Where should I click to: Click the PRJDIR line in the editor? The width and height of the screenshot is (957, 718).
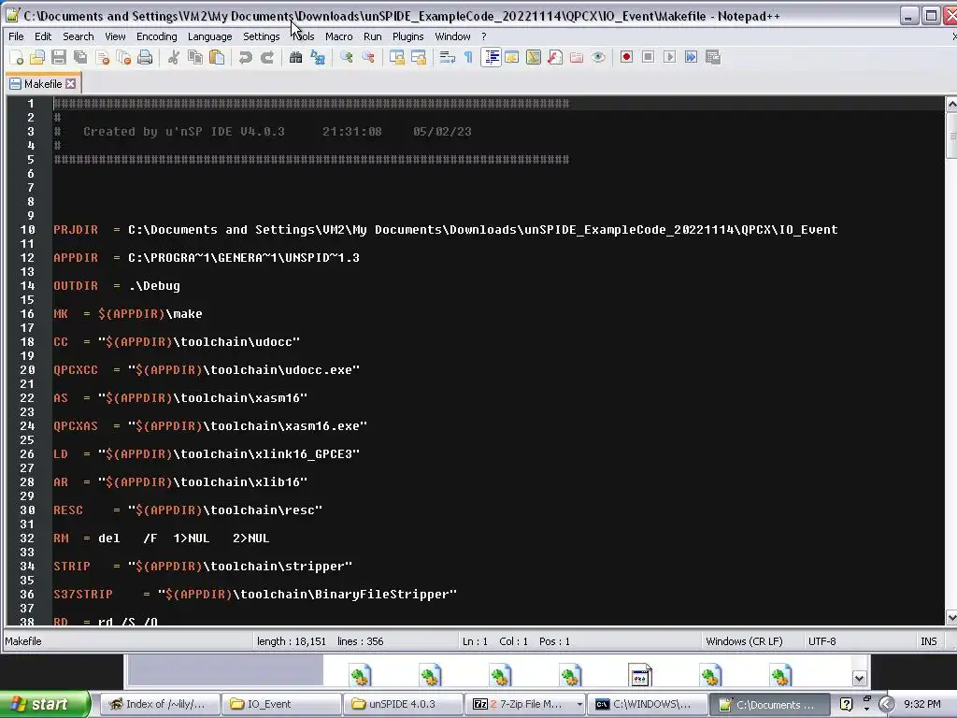click(446, 230)
